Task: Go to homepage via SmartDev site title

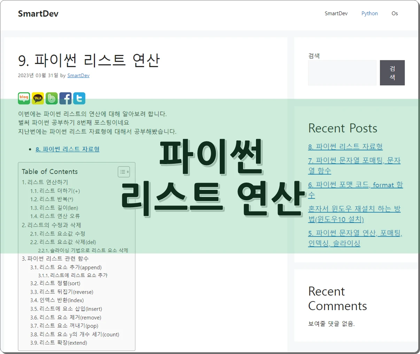Action: (38, 13)
